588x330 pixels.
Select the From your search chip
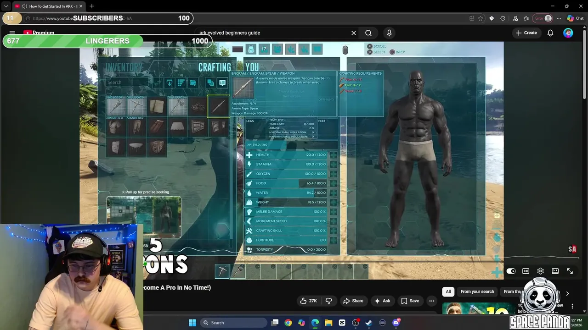pos(477,291)
